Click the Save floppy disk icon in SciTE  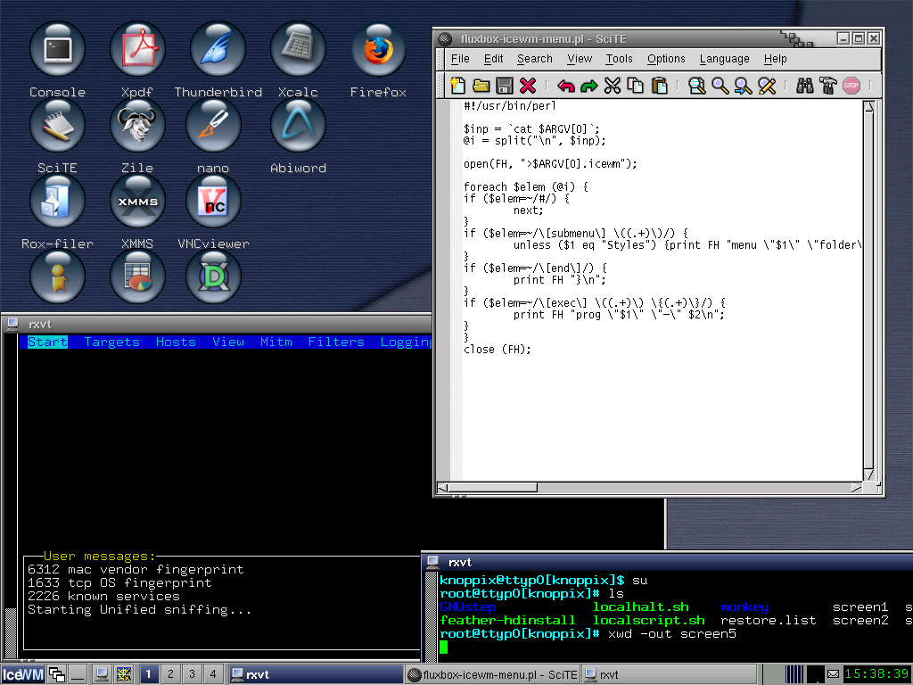pyautogui.click(x=505, y=86)
